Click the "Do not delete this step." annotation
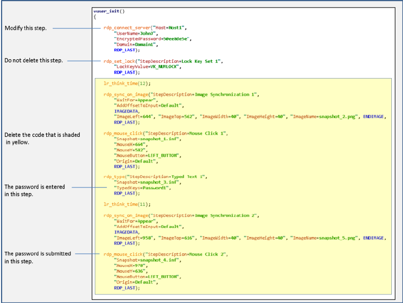403x303 pixels. pos(33,61)
